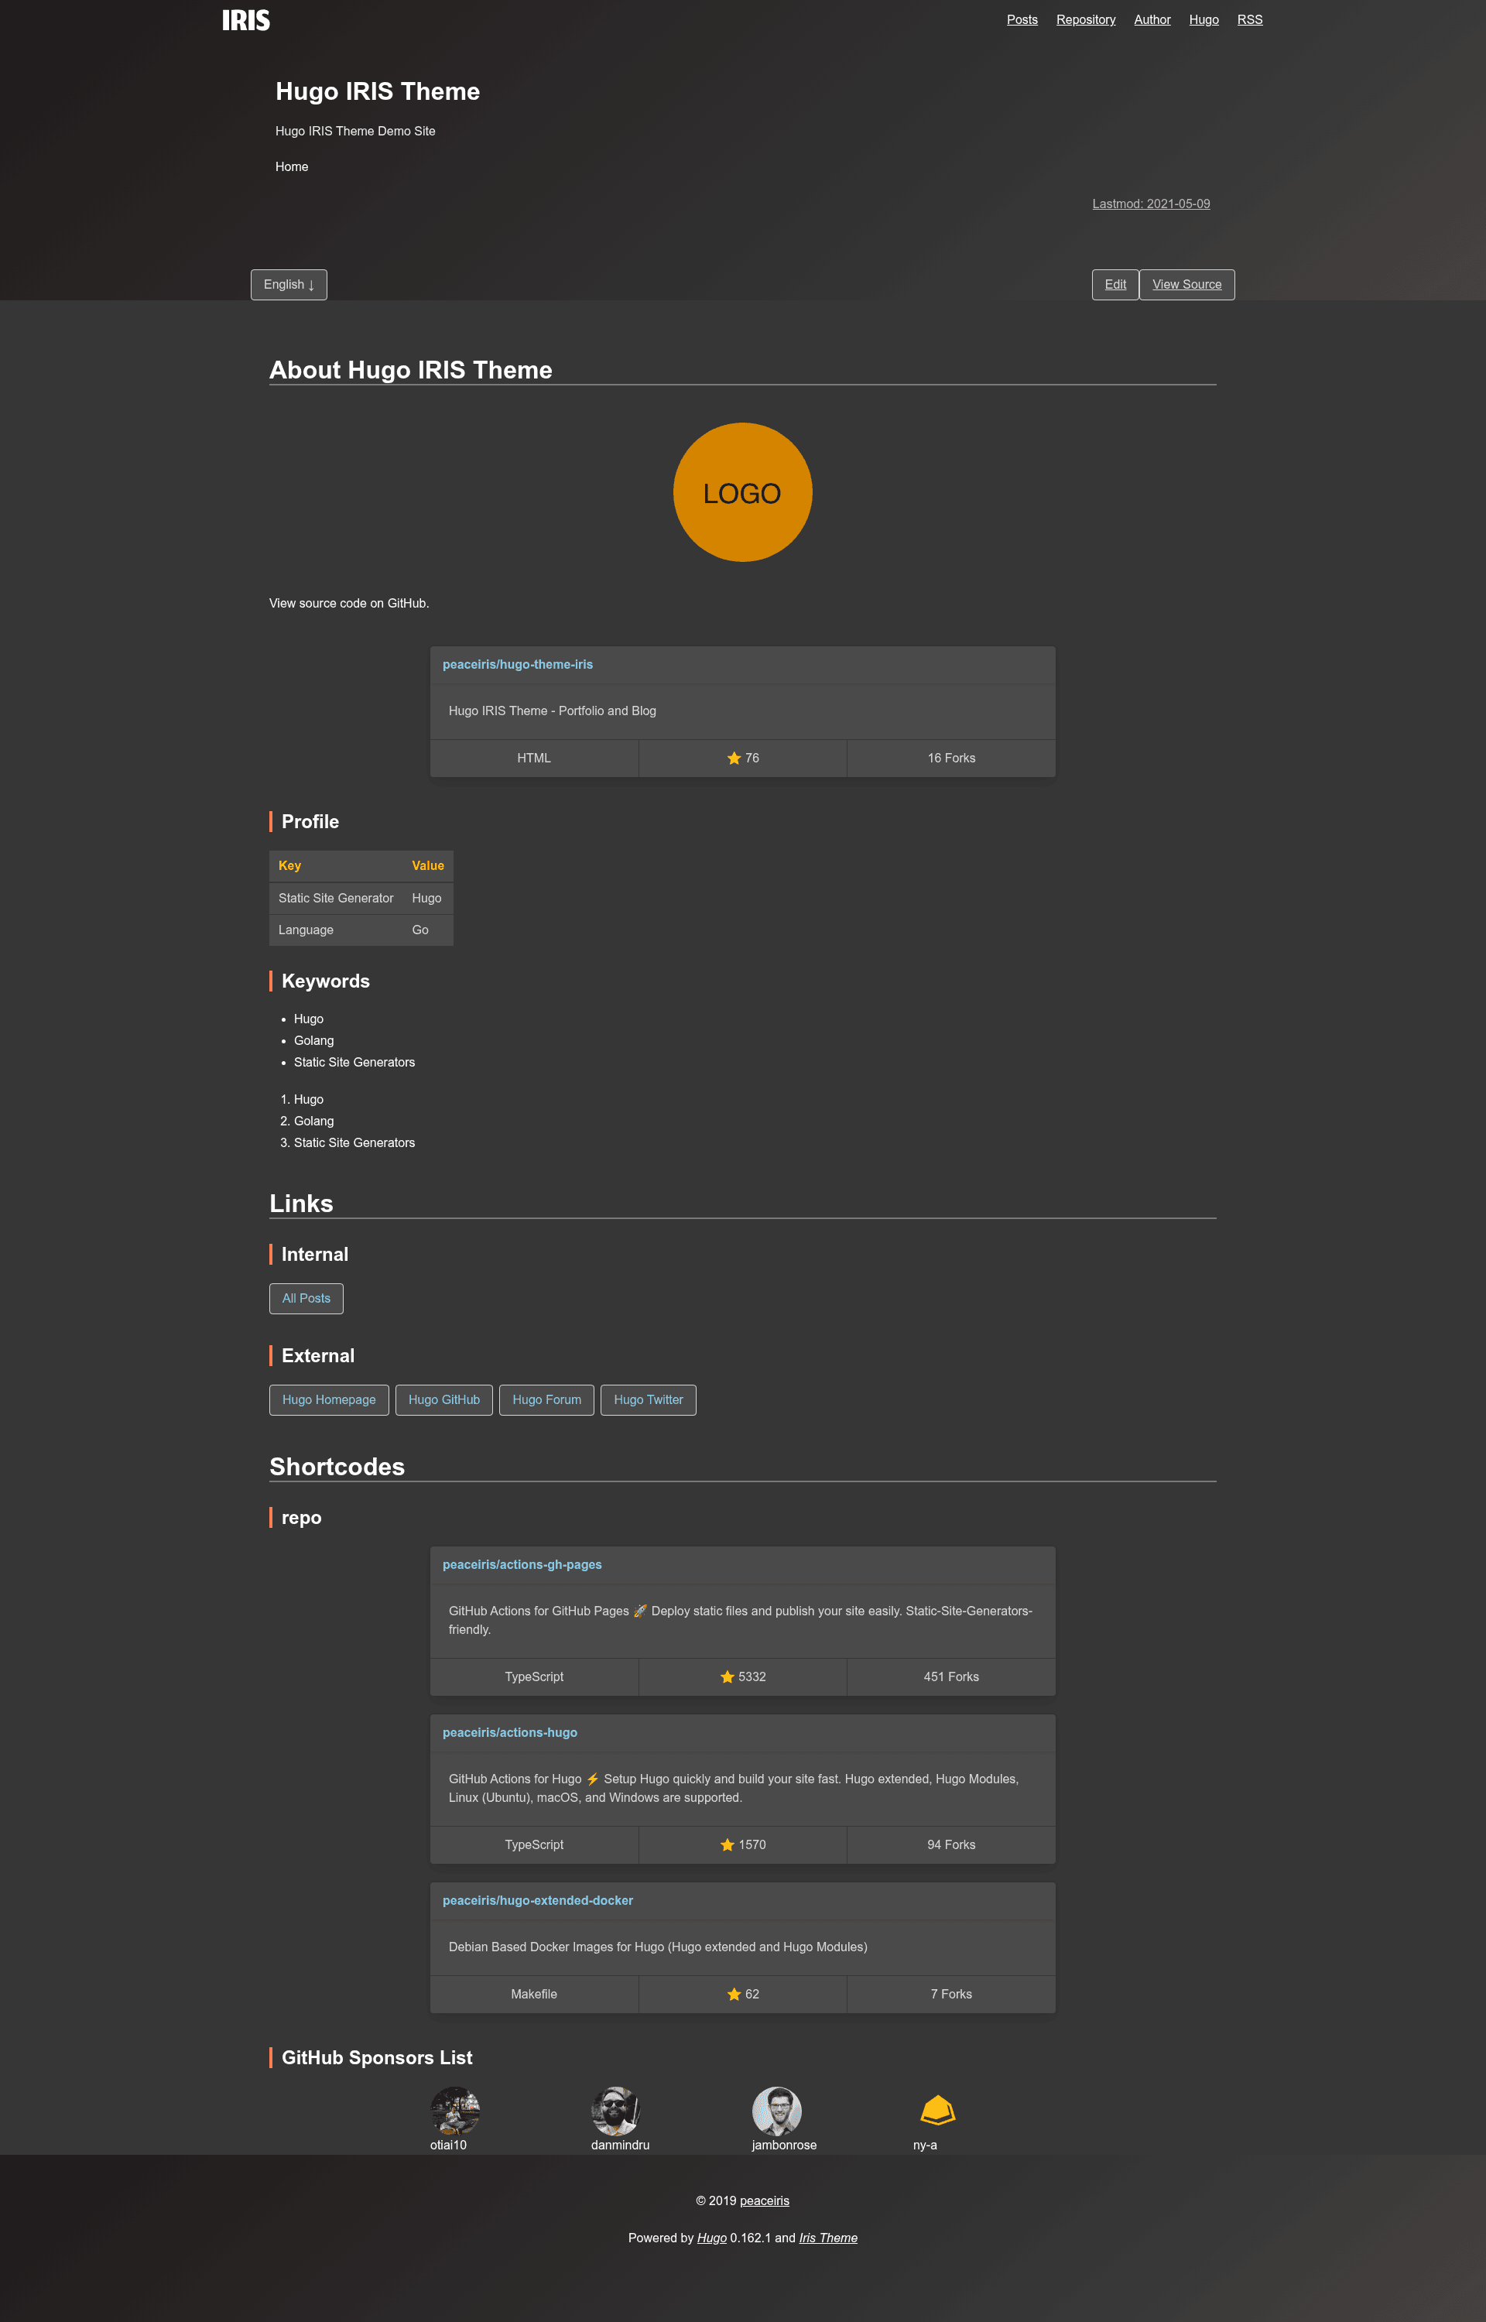The image size is (1486, 2322).
Task: Click the About Hugo IRIS Theme heading
Action: coord(410,369)
